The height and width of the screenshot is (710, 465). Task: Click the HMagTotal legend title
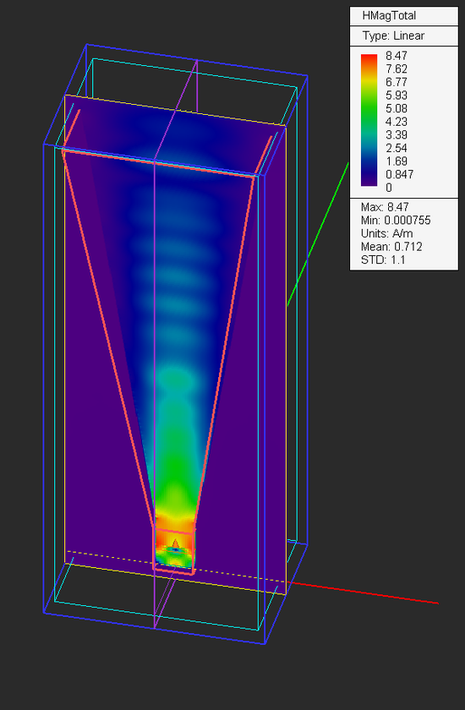pyautogui.click(x=389, y=16)
